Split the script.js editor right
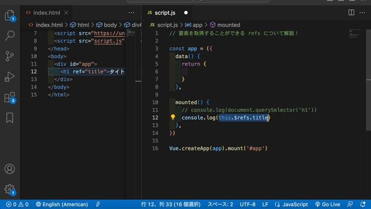This screenshot has height=209, width=371. pyautogui.click(x=351, y=13)
